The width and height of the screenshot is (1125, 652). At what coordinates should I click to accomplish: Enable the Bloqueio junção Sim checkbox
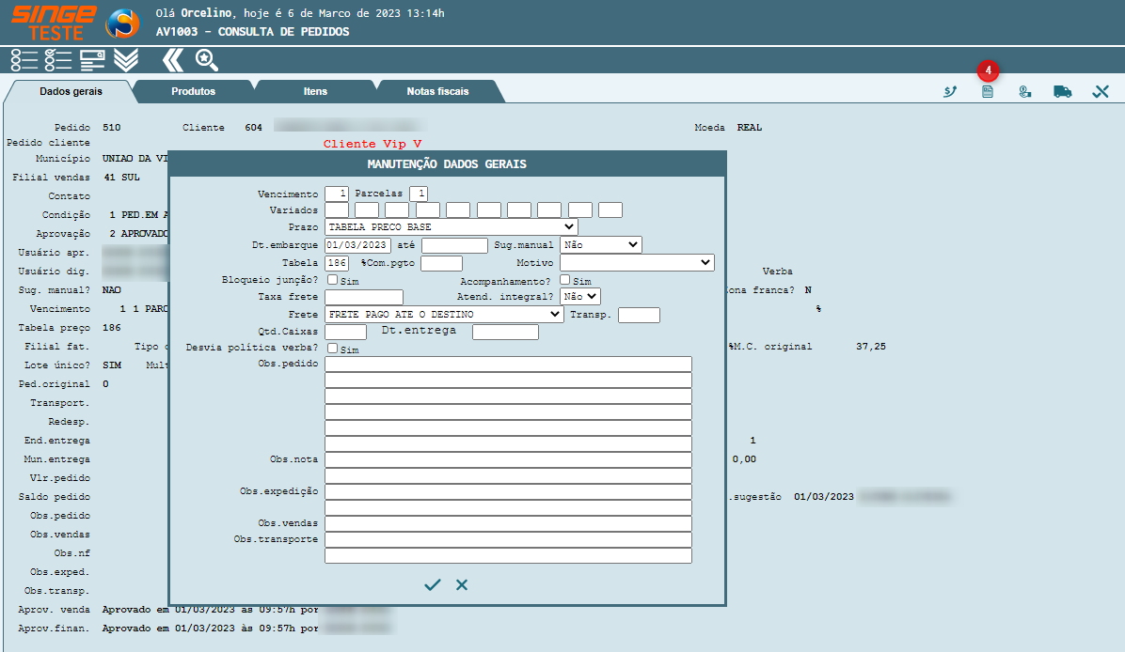pyautogui.click(x=332, y=280)
